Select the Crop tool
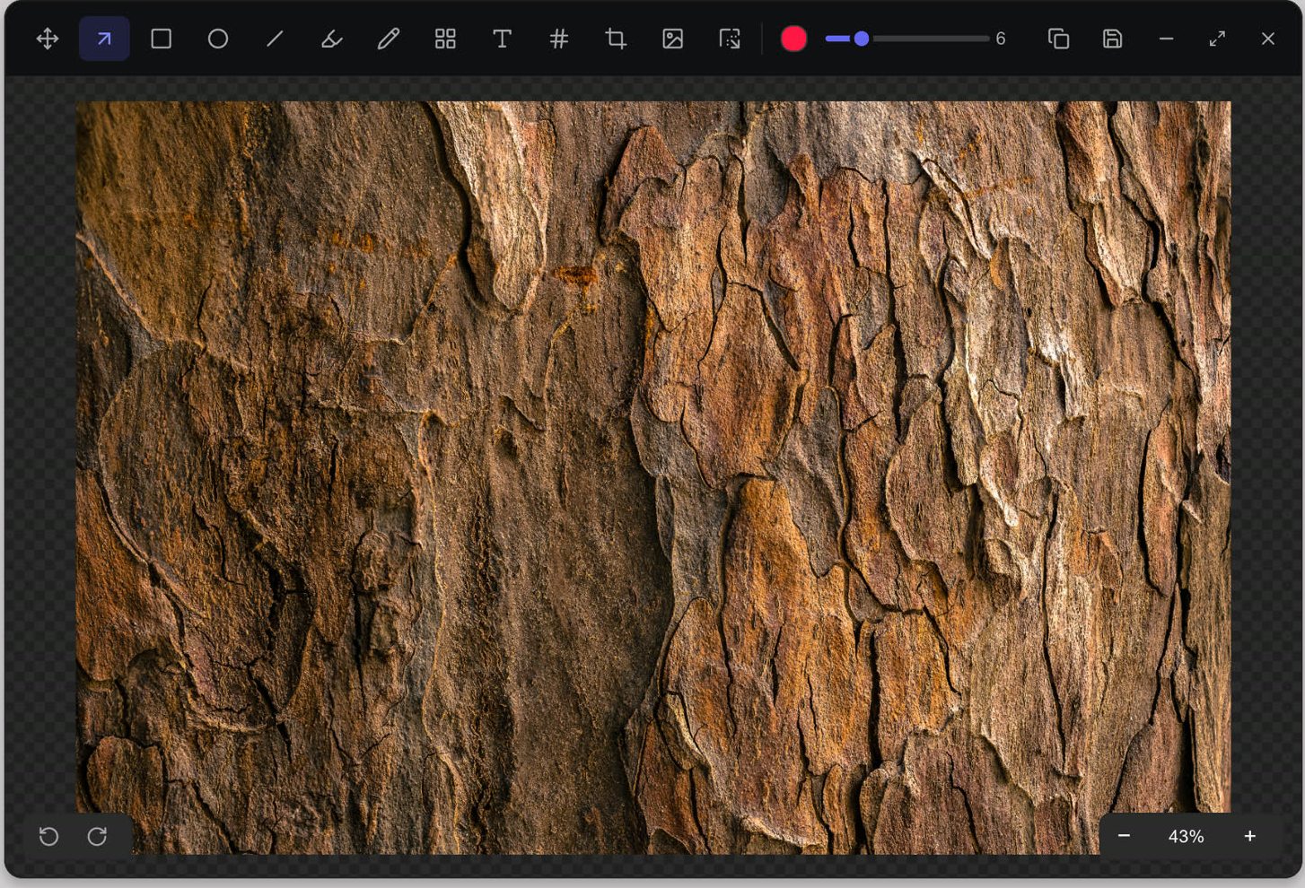This screenshot has width=1305, height=888. 616,39
